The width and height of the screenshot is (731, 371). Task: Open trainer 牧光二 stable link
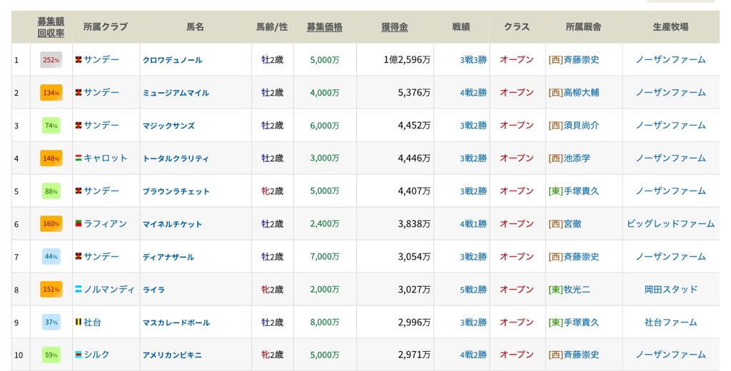[x=569, y=290]
